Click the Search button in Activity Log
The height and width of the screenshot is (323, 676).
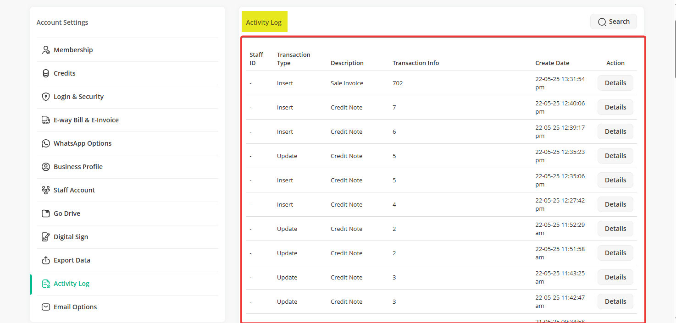(x=613, y=22)
